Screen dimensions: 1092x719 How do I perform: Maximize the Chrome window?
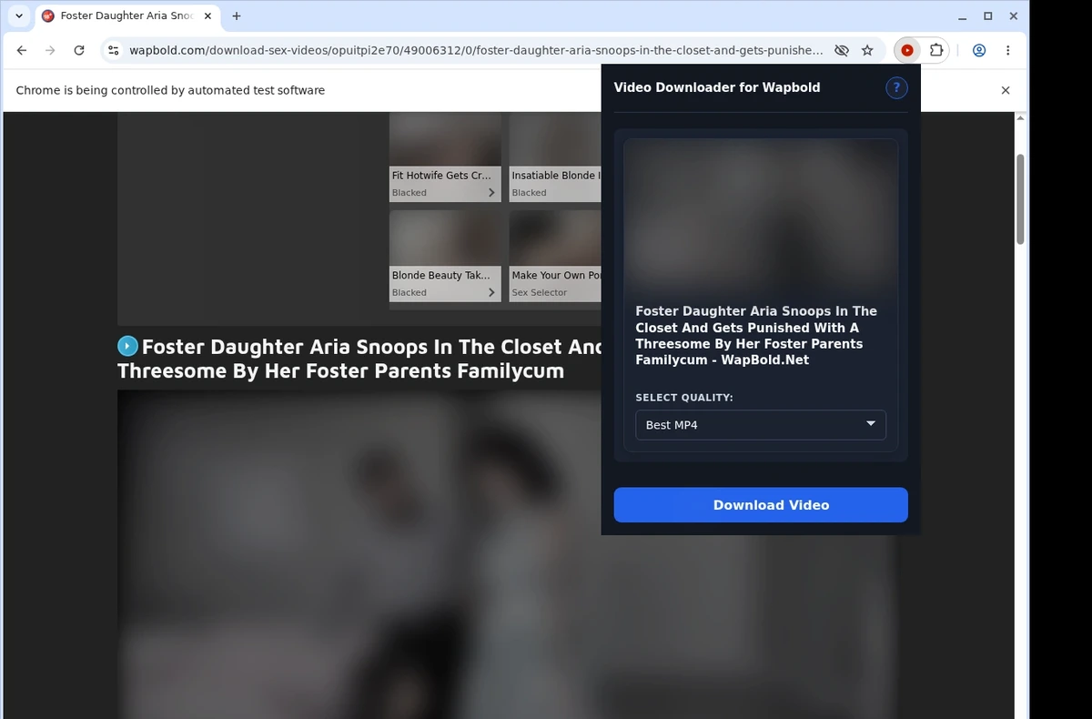pos(988,16)
